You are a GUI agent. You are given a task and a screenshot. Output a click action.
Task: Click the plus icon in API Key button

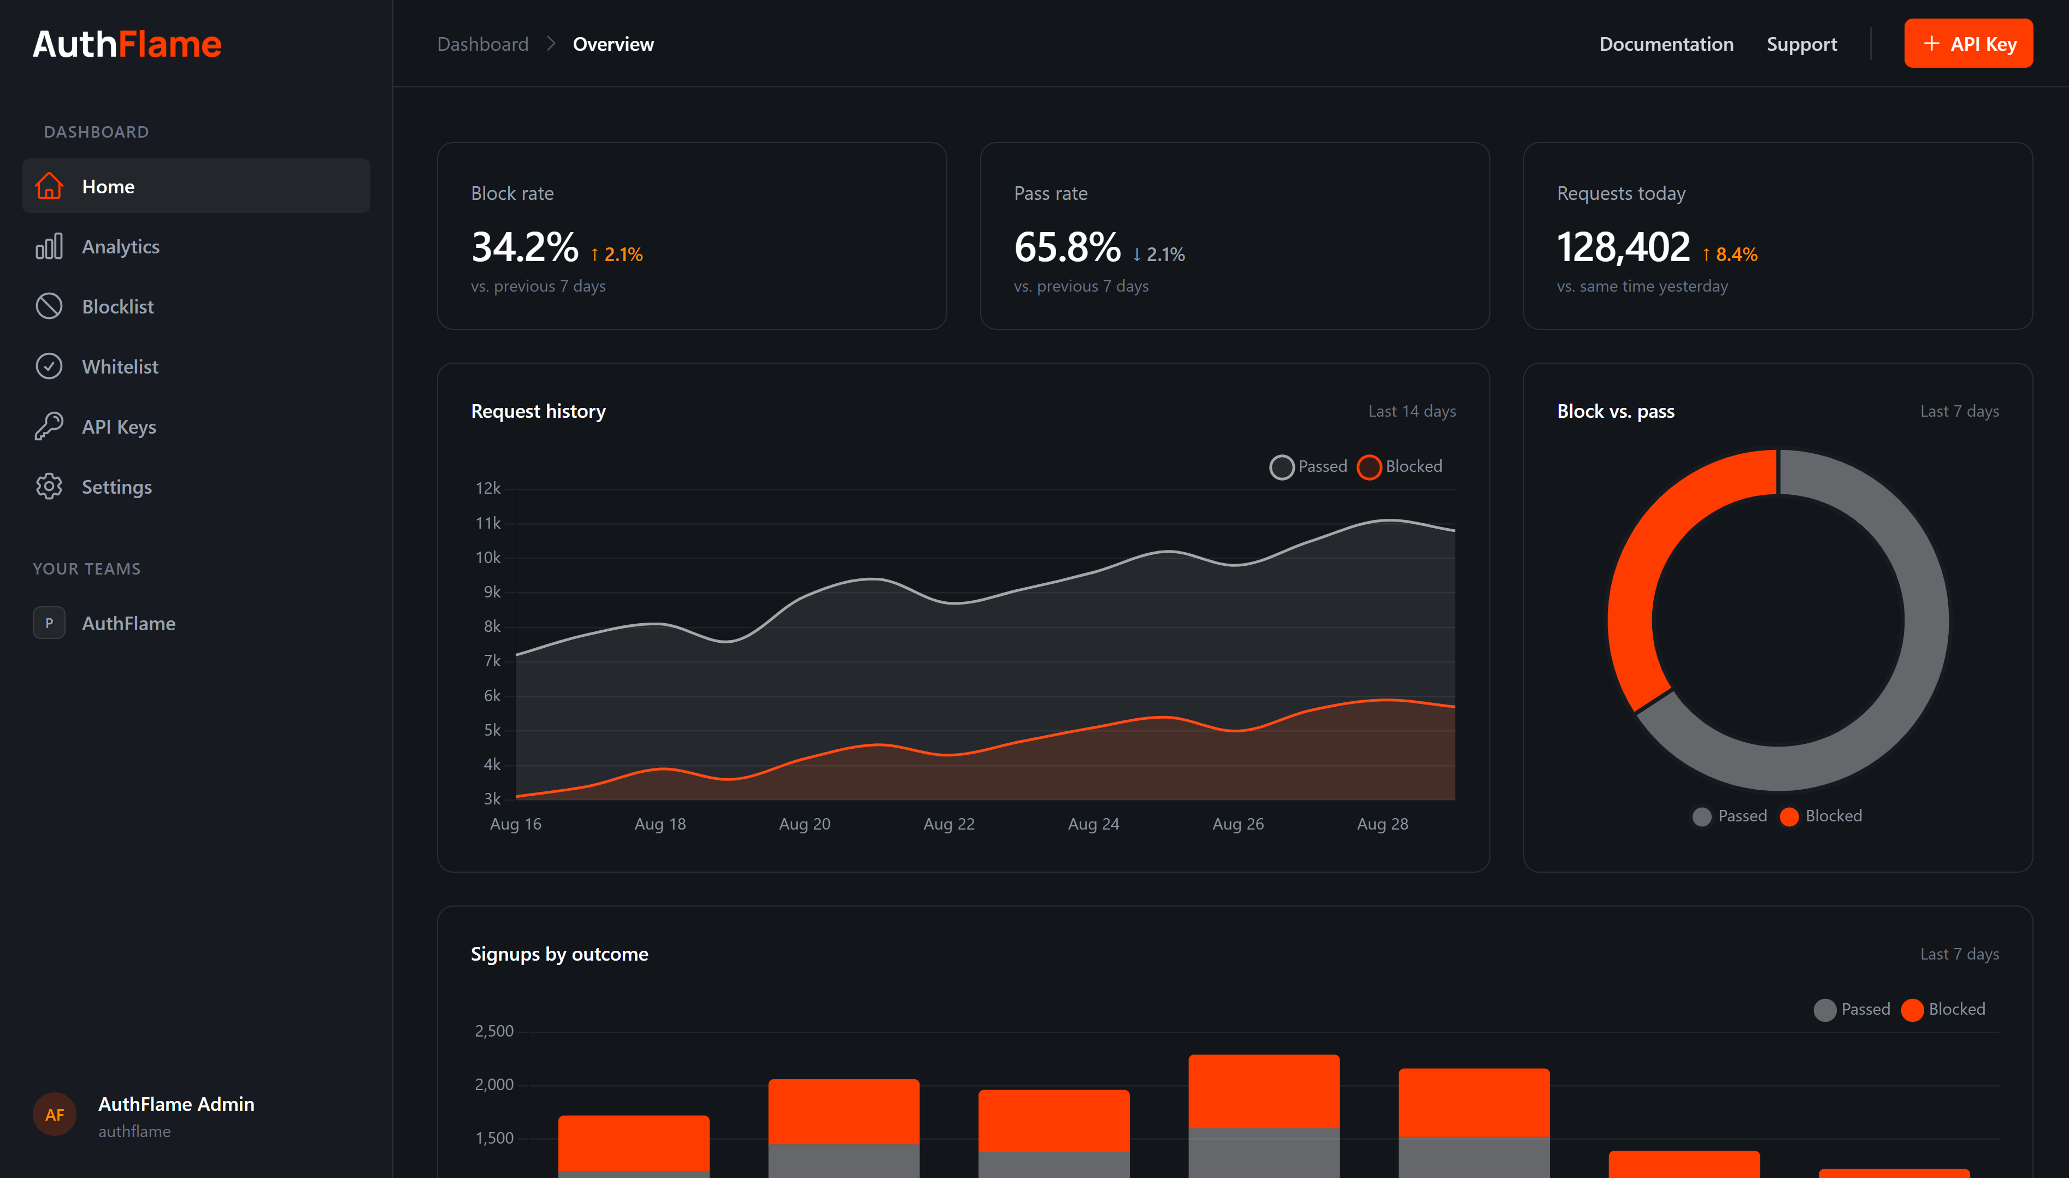[1931, 44]
